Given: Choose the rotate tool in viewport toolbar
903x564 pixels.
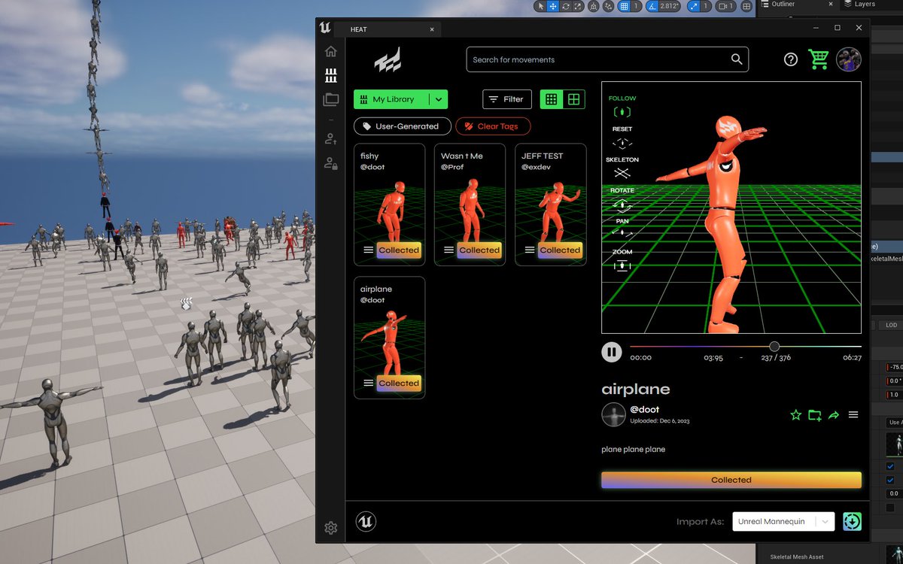Looking at the screenshot, I should pyautogui.click(x=566, y=6).
